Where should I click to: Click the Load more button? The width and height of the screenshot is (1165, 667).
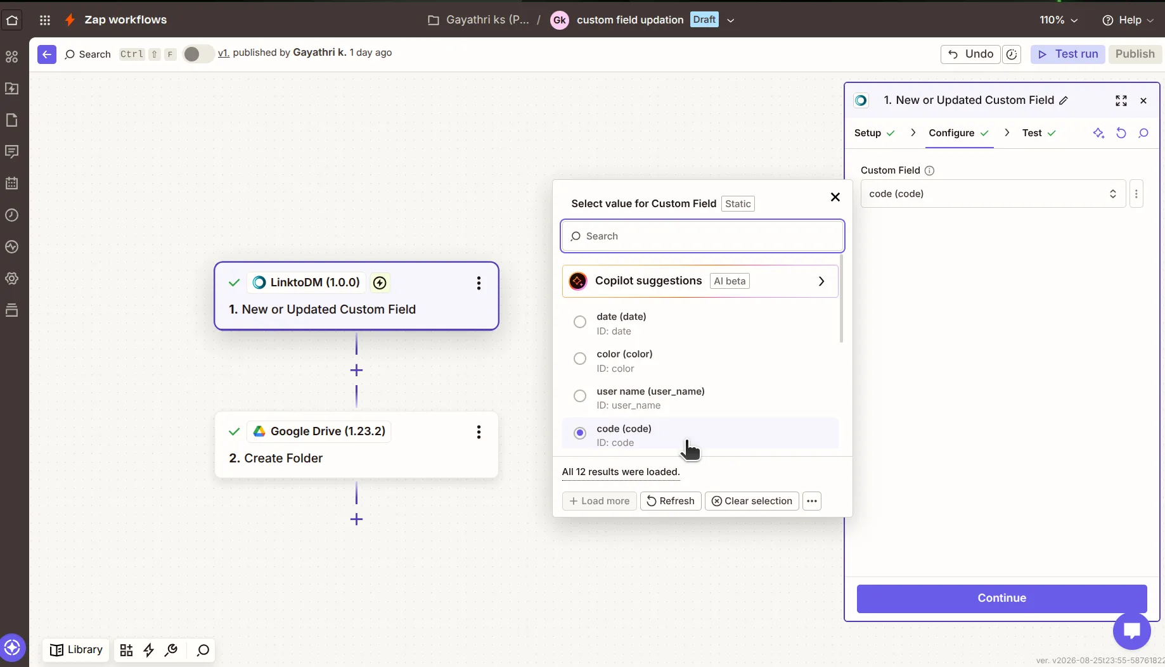(x=600, y=501)
